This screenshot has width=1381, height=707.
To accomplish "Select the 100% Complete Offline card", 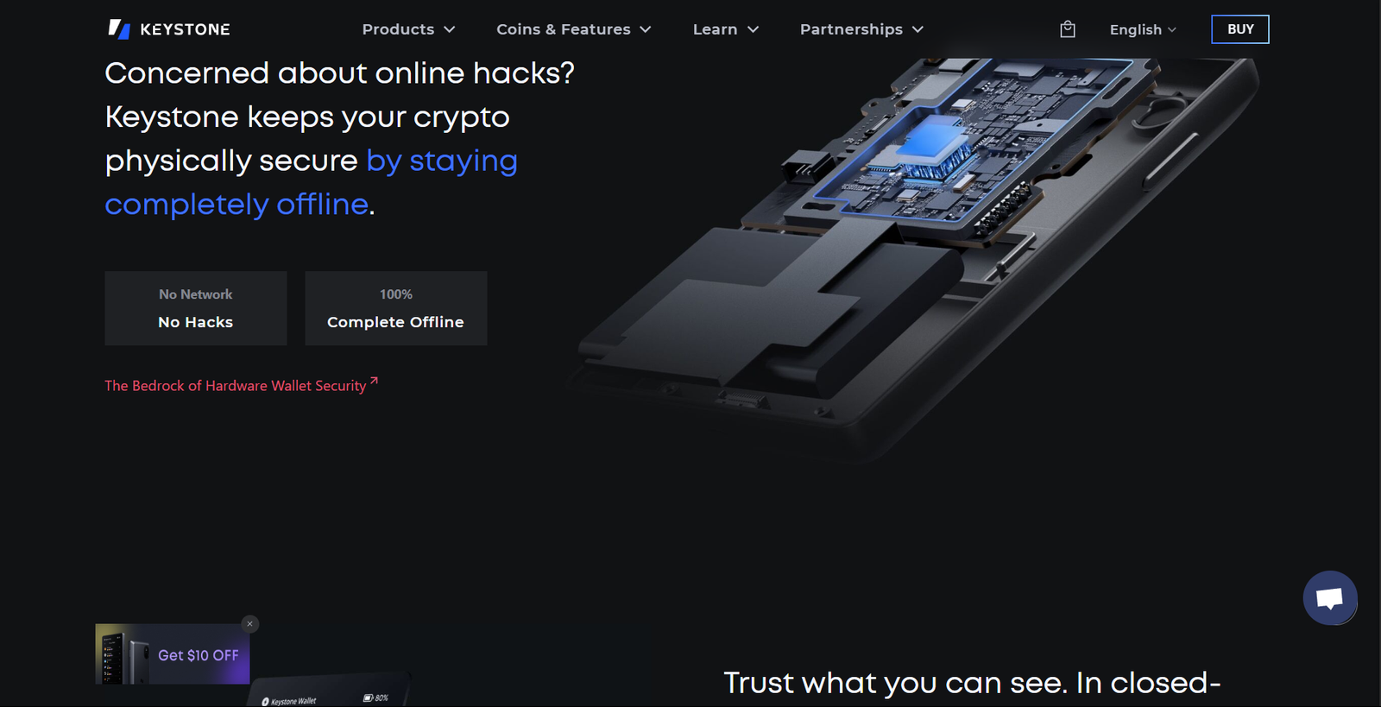I will click(x=396, y=308).
